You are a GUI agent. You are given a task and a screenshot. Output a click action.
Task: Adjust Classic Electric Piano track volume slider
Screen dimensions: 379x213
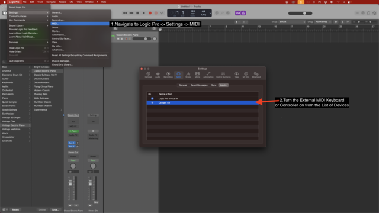point(142,38)
